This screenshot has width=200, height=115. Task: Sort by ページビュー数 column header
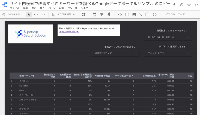(124, 76)
